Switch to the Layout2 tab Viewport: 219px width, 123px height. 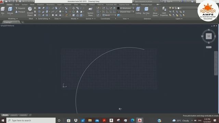(x=23, y=115)
